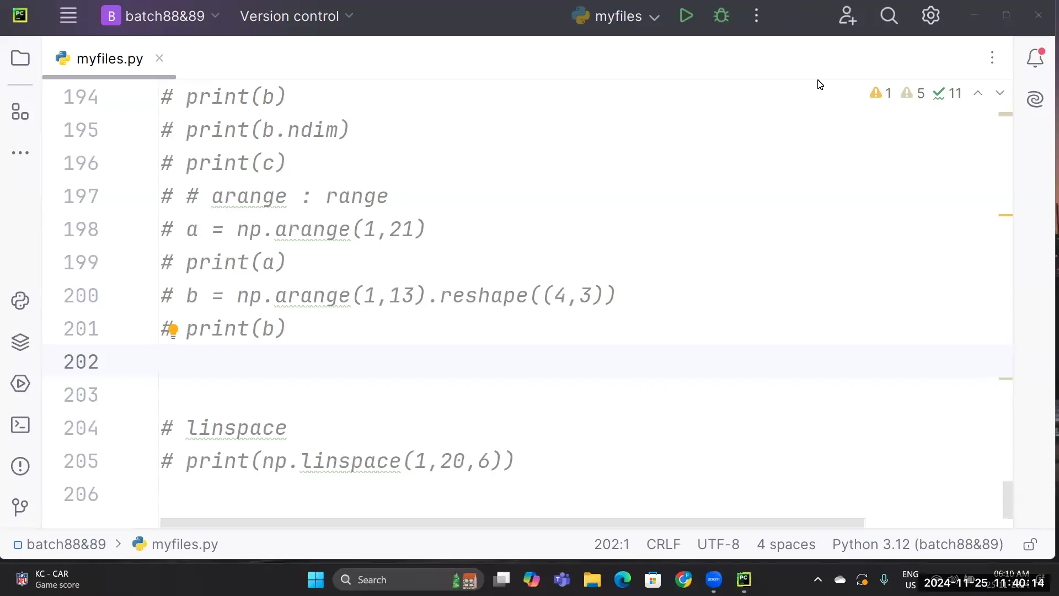Open the Python Console
This screenshot has height=596, width=1059.
click(x=20, y=301)
